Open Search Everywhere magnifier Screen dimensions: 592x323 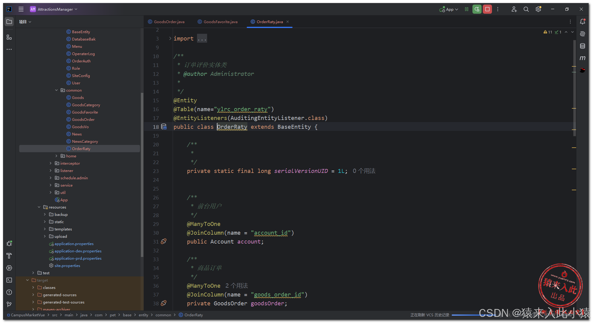(x=526, y=9)
